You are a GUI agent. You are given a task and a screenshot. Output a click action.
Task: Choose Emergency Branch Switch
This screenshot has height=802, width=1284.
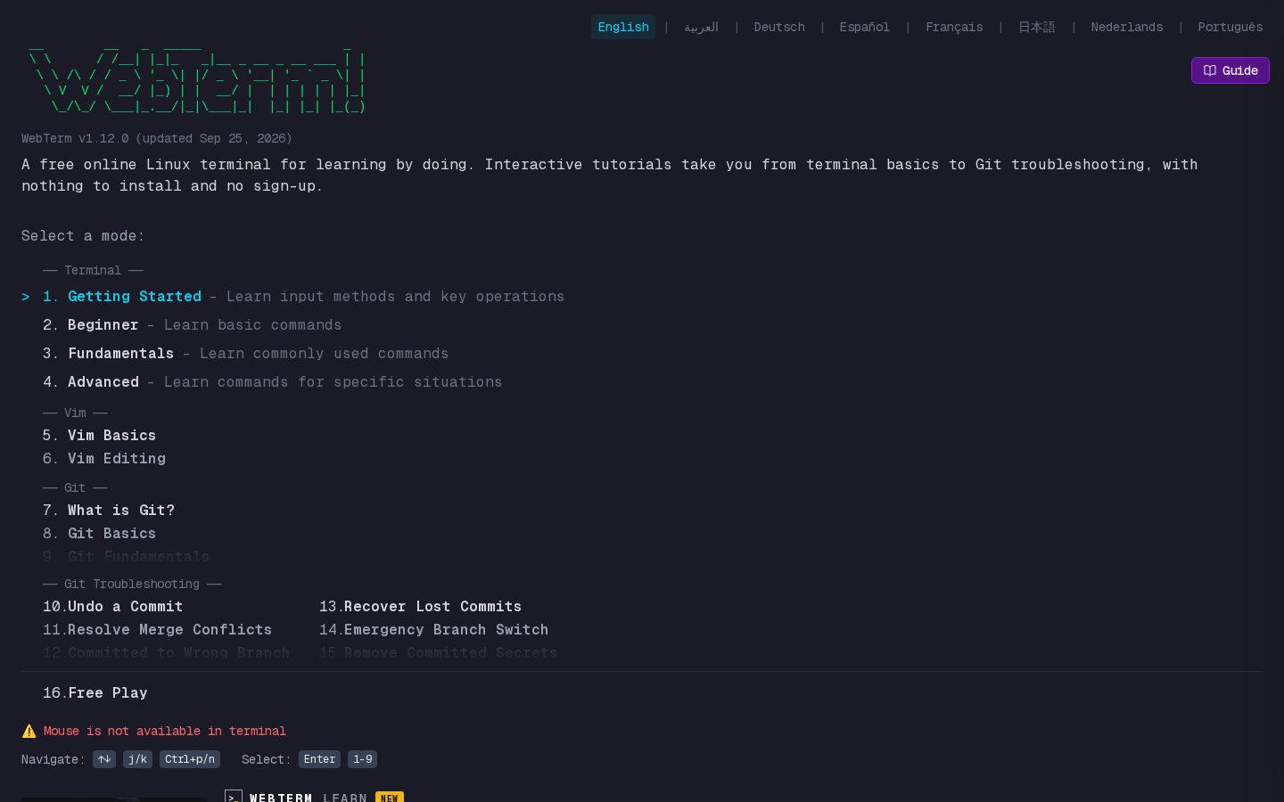(x=433, y=629)
